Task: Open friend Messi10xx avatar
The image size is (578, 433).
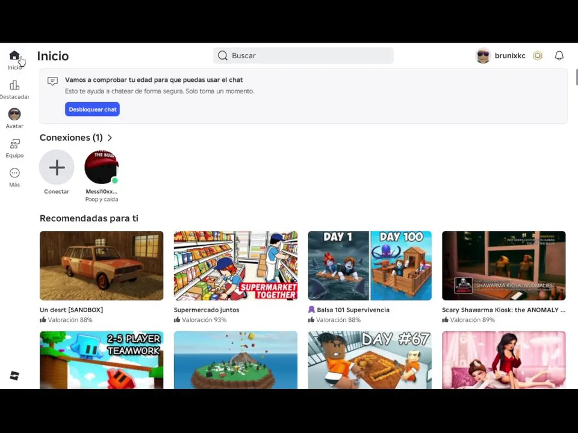Action: 101,167
